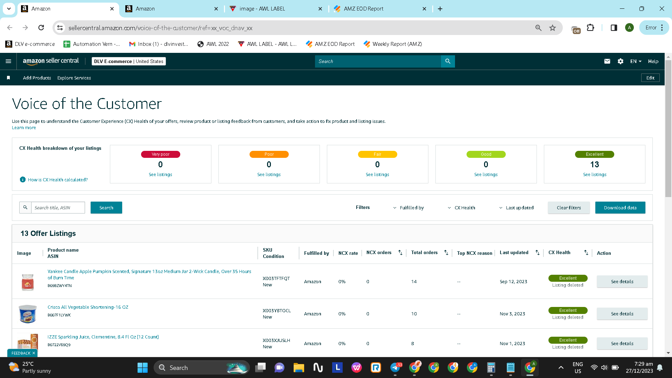Image resolution: width=672 pixels, height=378 pixels.
Task: Open the Help menu
Action: click(653, 61)
